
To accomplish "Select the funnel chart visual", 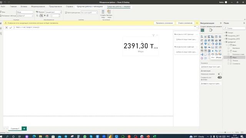I will point(206,44).
